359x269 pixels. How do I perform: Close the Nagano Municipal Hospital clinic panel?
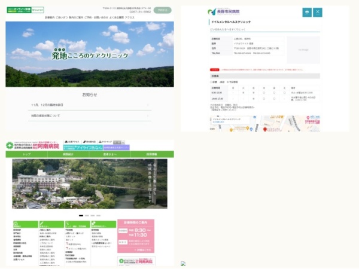click(x=317, y=12)
